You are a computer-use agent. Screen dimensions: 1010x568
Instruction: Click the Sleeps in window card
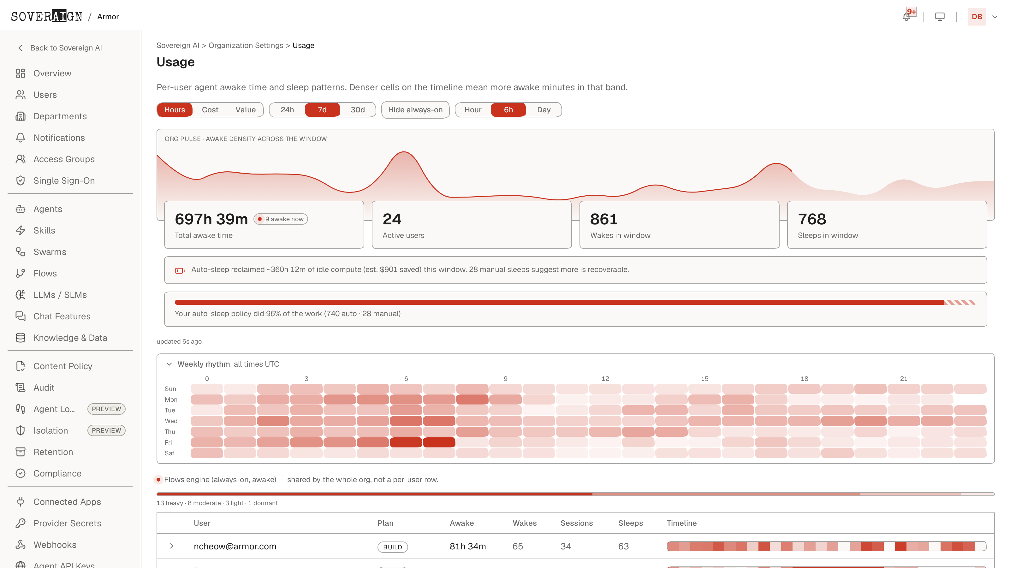[x=887, y=225]
